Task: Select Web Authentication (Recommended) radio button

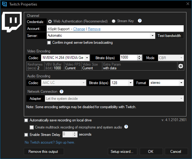Action: [50, 22]
